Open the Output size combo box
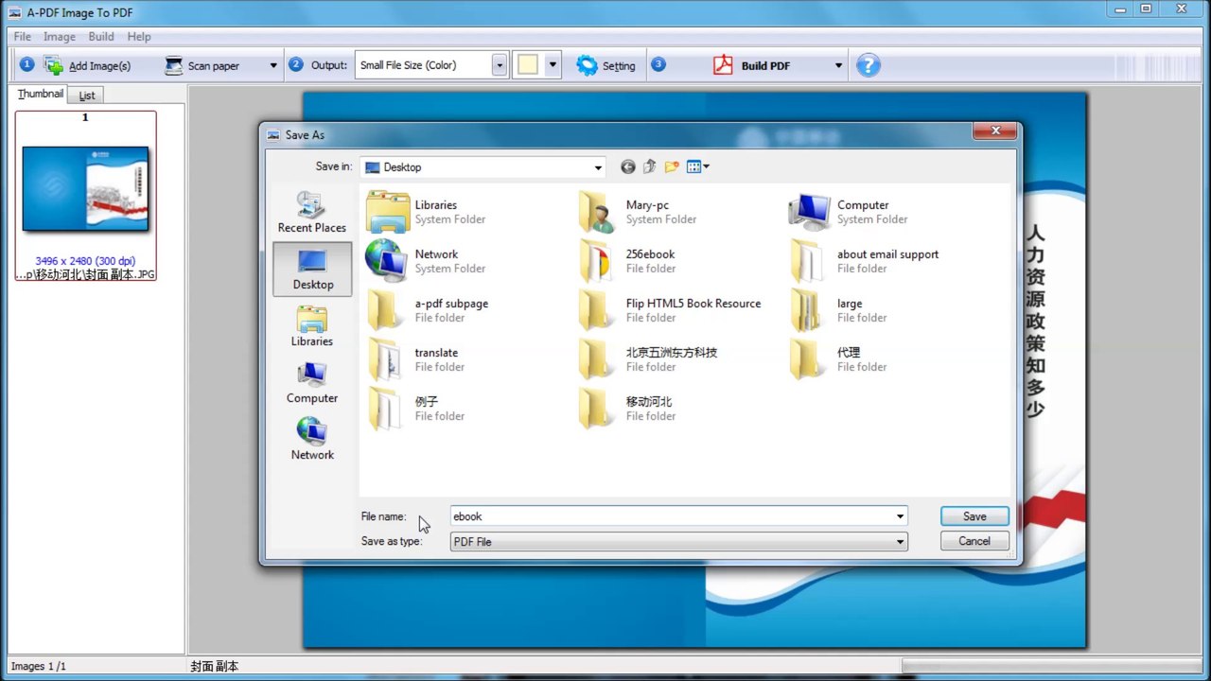Viewport: 1211px width, 681px height. tap(431, 65)
